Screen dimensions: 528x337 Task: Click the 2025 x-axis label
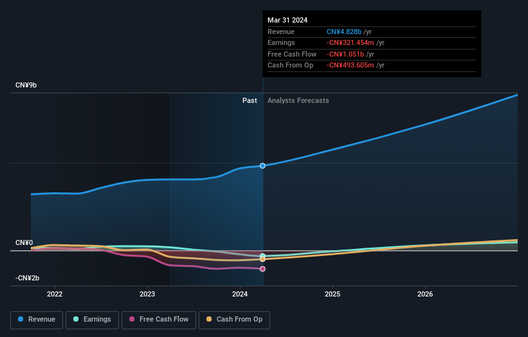tap(332, 295)
